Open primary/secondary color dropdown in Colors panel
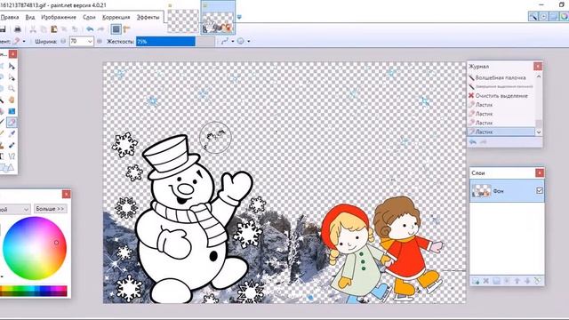The image size is (569, 320). [x=14, y=210]
